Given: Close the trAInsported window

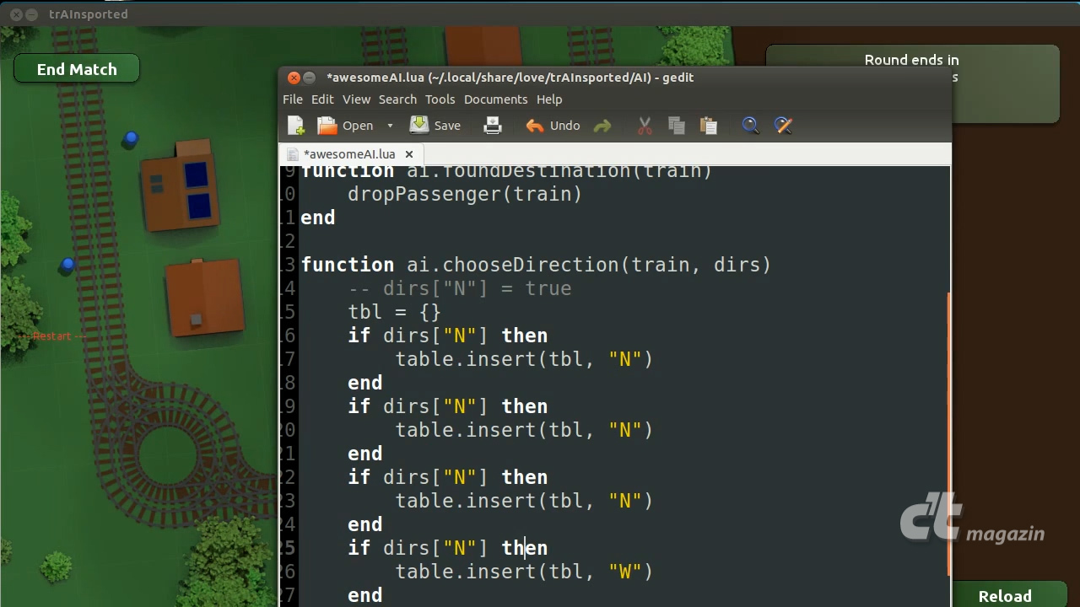Looking at the screenshot, I should point(16,14).
